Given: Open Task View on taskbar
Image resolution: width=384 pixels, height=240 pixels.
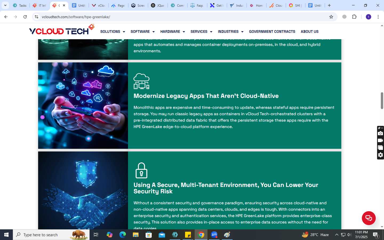Looking at the screenshot, I should (x=96, y=235).
